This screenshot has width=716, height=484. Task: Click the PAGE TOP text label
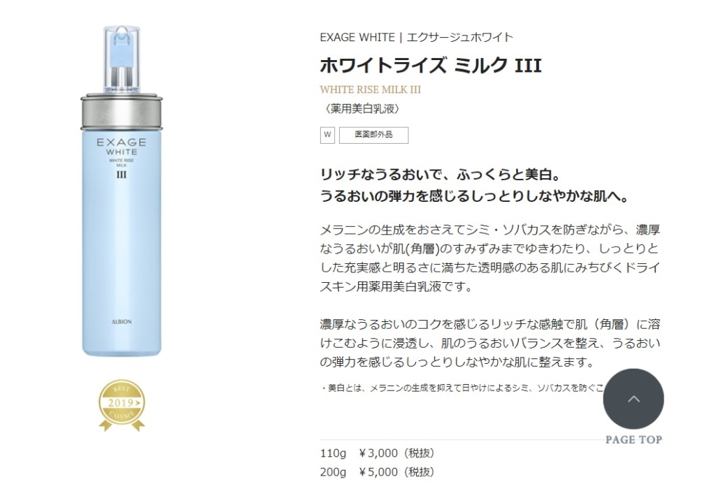633,440
